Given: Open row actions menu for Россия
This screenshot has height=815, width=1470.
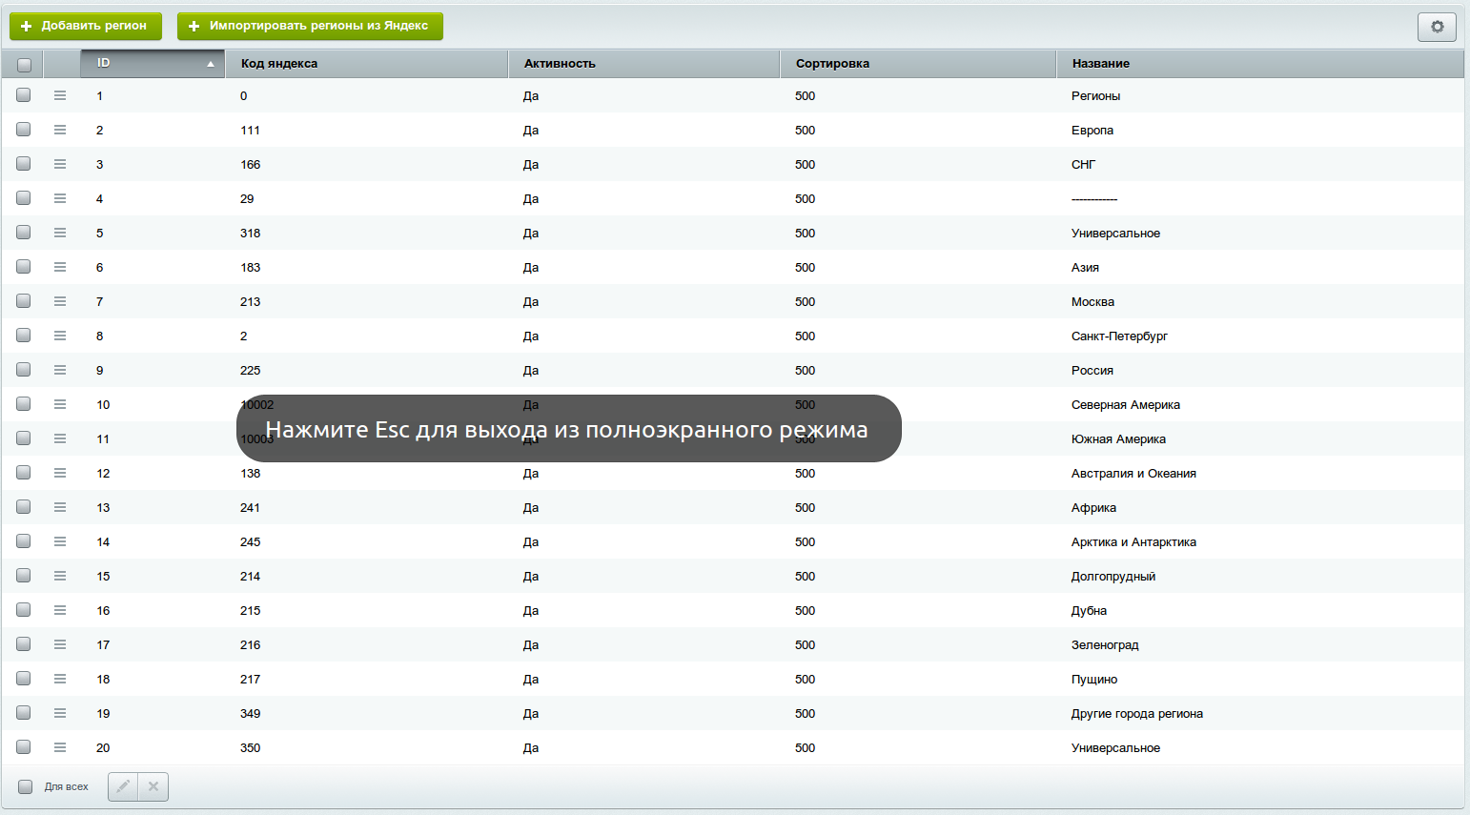Looking at the screenshot, I should click(60, 370).
